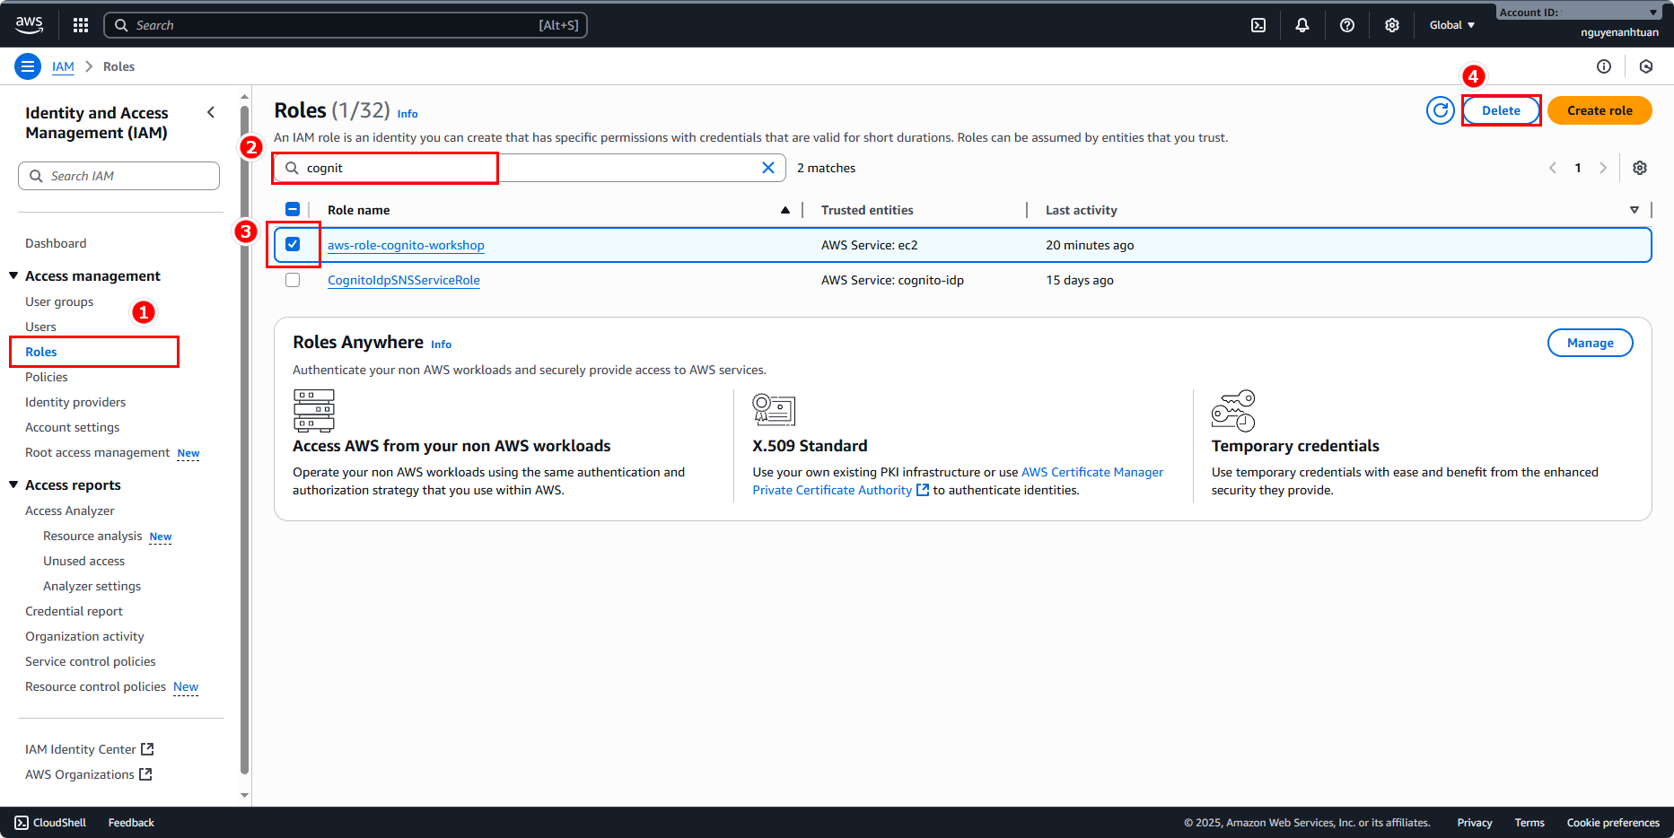Select the CognitoIdpSNSServiceRole checkbox
Screen dimensions: 1674x838
(293, 280)
